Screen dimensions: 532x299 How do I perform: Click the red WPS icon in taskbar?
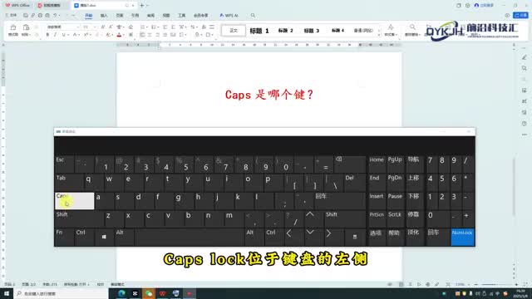click(162, 293)
